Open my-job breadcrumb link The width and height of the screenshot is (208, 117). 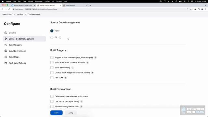click(x=20, y=14)
